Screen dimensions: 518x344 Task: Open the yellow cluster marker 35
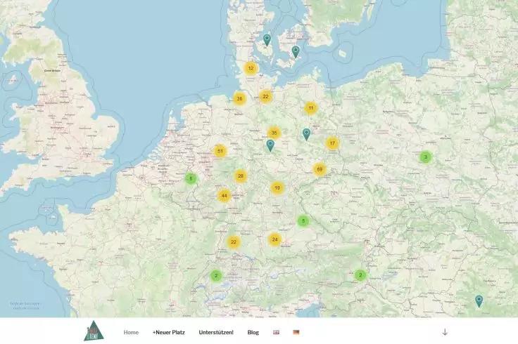click(274, 133)
